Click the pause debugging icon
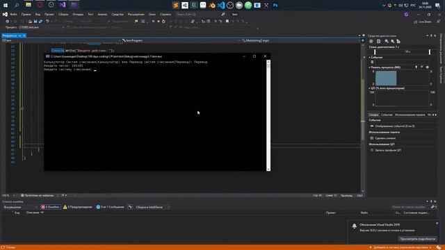Image resolution: width=445 pixels, height=250 pixels. point(153,22)
